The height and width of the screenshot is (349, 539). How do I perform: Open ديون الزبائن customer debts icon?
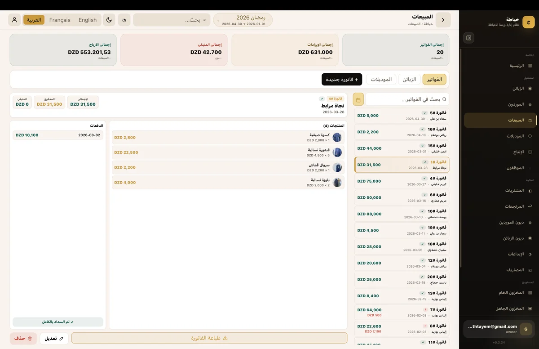click(x=530, y=238)
